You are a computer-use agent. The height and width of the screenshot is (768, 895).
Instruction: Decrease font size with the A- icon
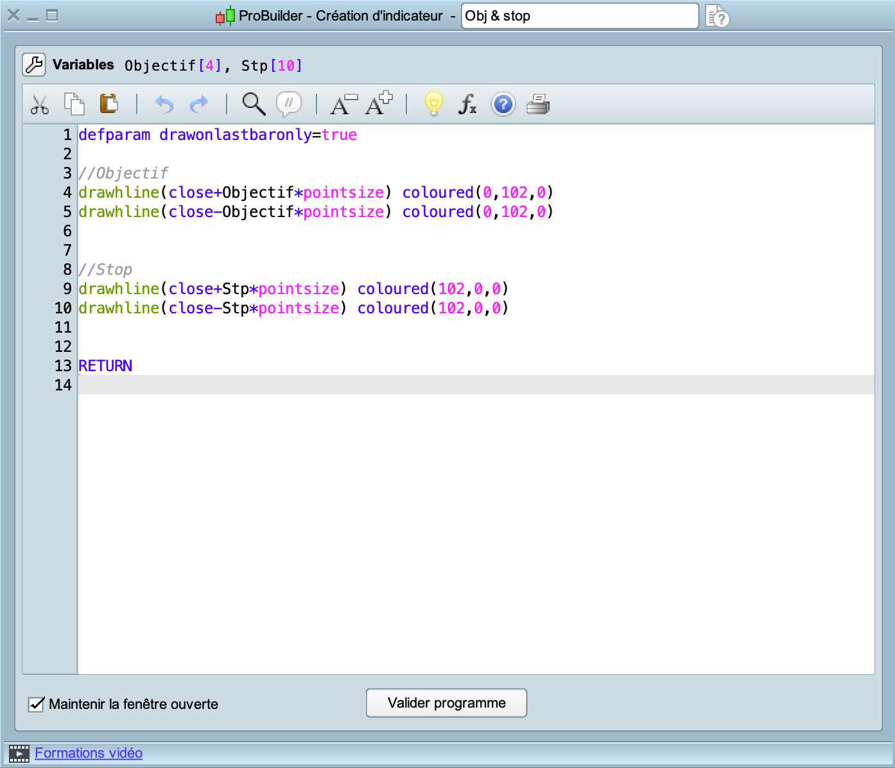(343, 104)
